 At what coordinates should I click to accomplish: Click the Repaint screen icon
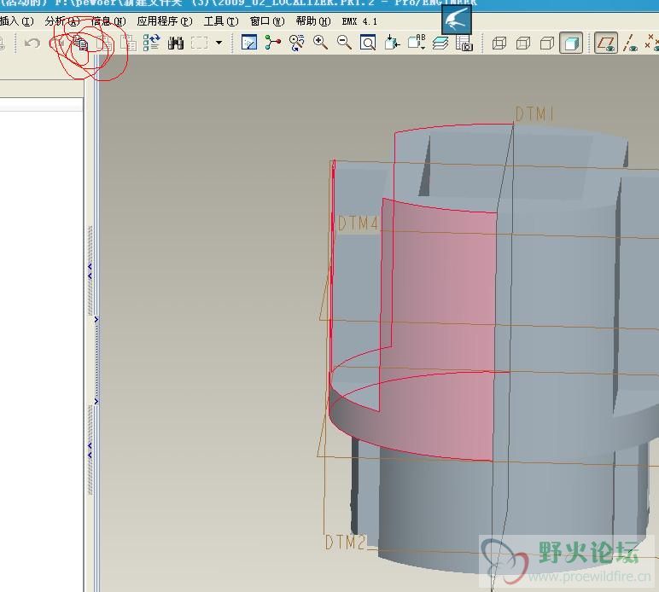pyautogui.click(x=249, y=43)
